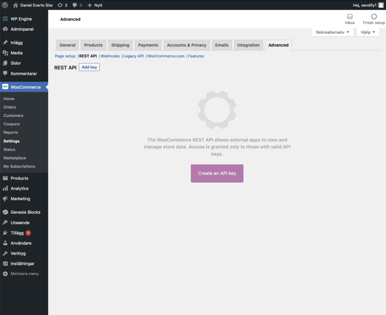Expand the Skärmalternativ dropdown
Viewport: 386px width, 315px height.
(x=332, y=32)
